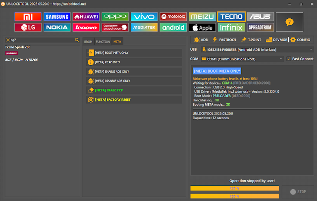This screenshot has height=201, width=317.
Task: Select the Meizu brand tile
Action: coord(203,16)
